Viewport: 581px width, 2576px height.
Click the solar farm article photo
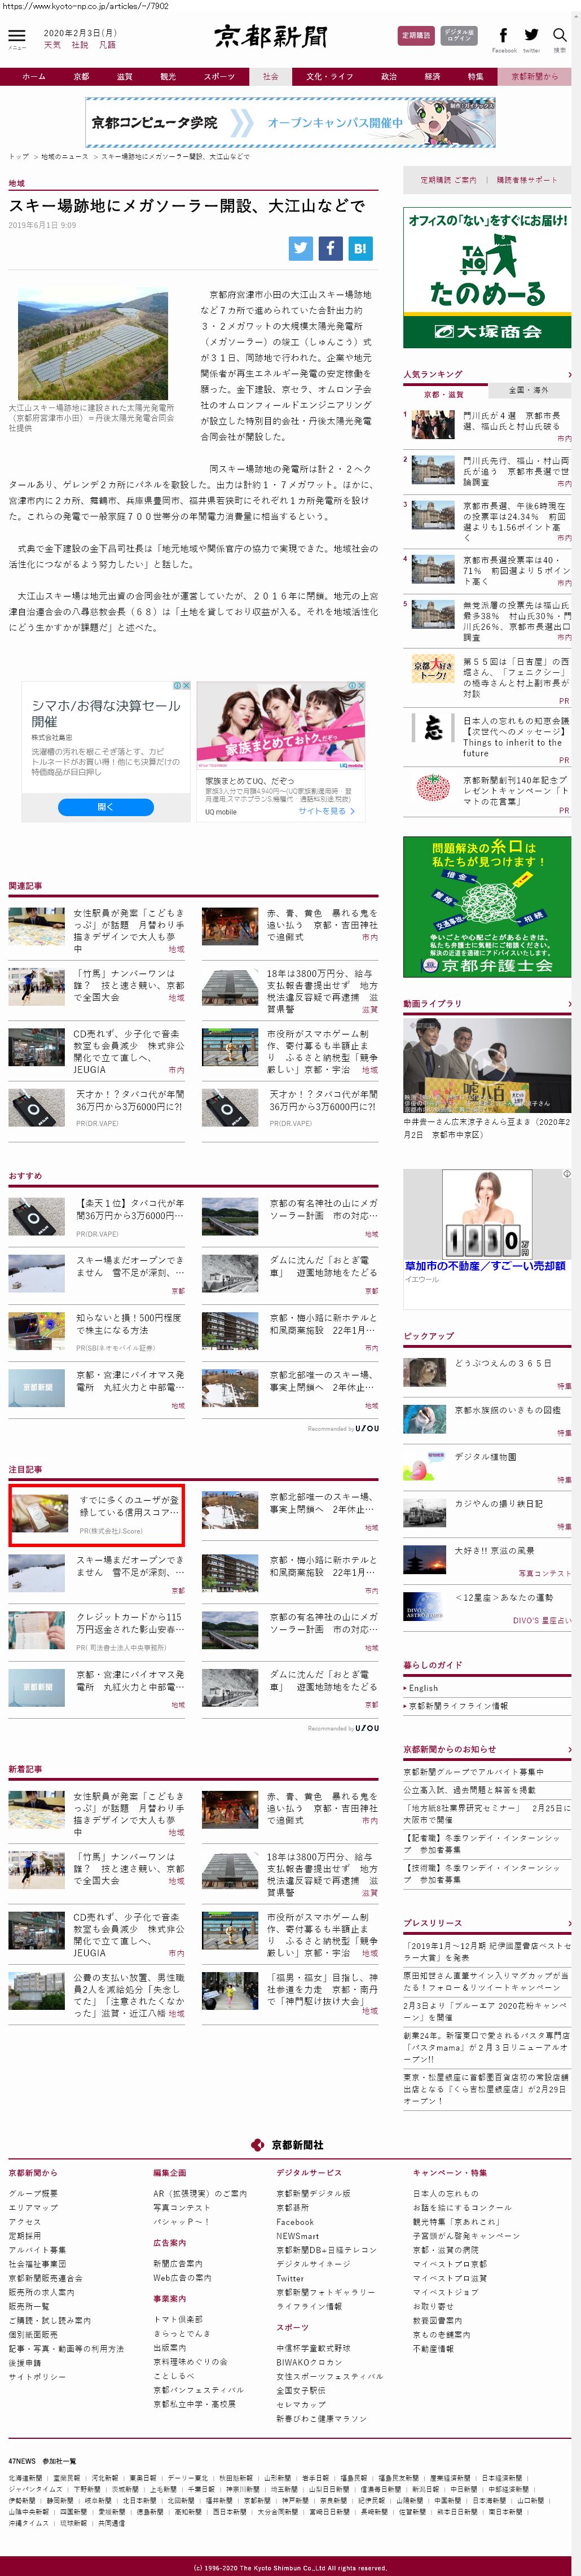(x=93, y=343)
